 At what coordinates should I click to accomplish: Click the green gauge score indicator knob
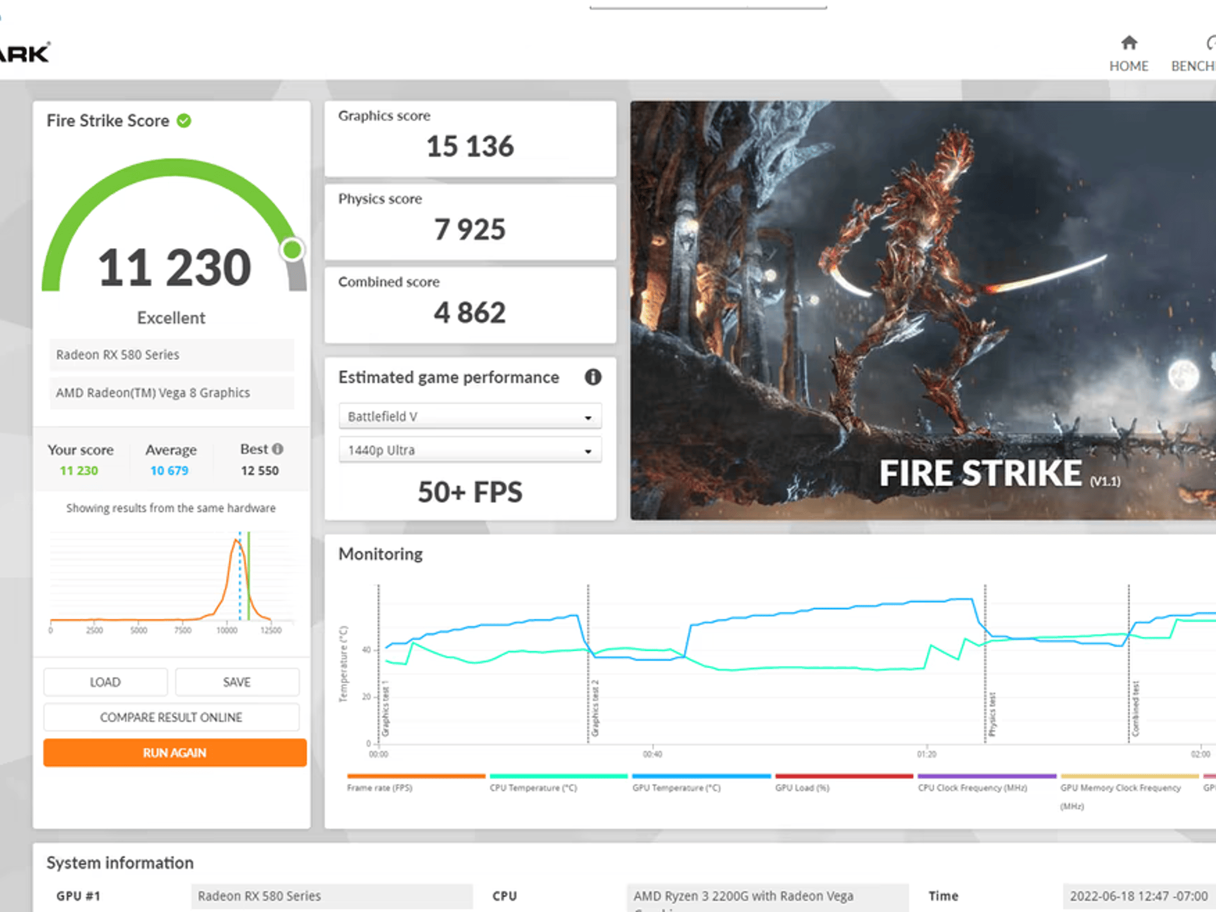point(292,250)
